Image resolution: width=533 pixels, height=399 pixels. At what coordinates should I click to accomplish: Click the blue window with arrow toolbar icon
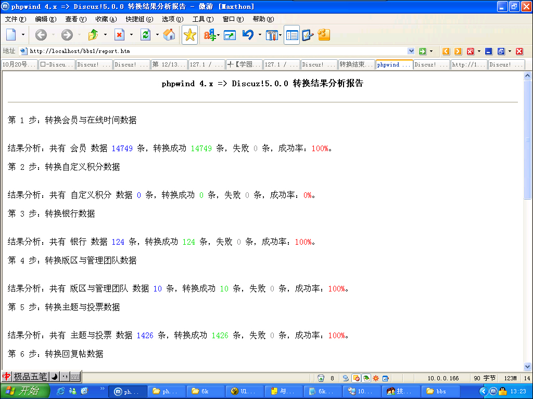[230, 35]
